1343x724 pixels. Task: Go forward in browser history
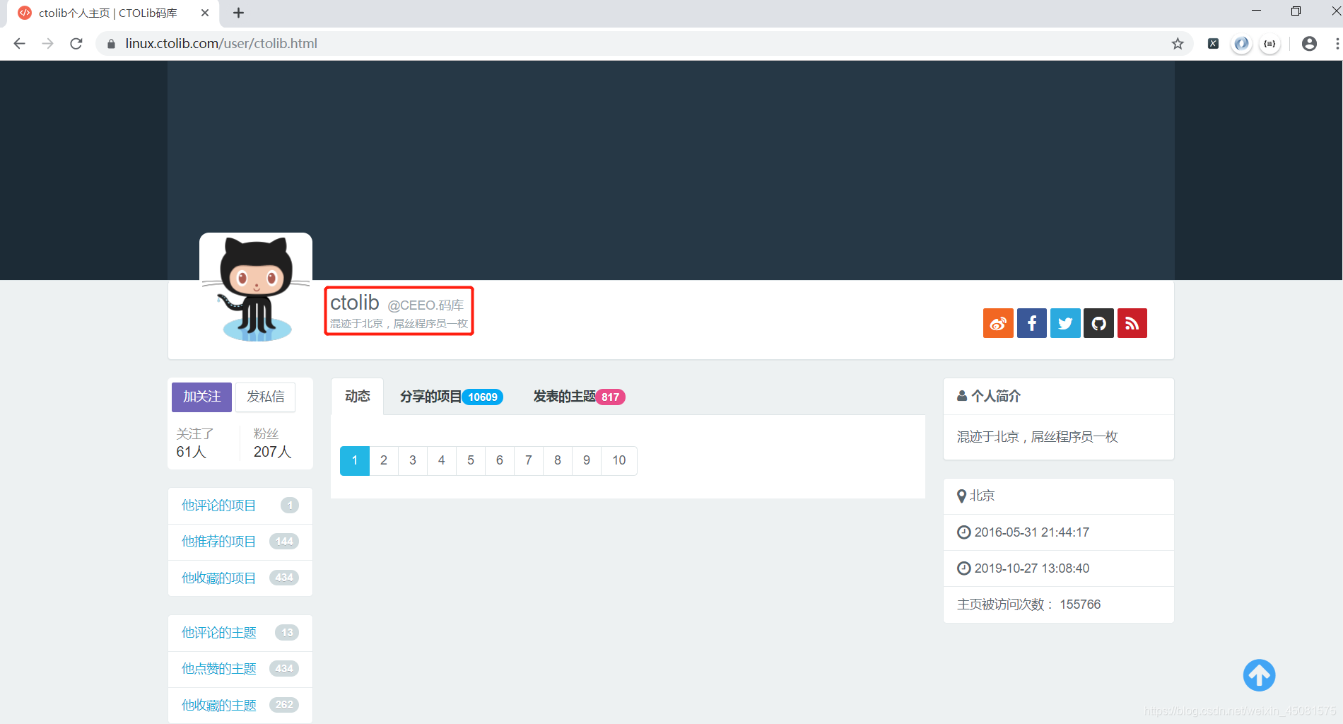pos(47,43)
